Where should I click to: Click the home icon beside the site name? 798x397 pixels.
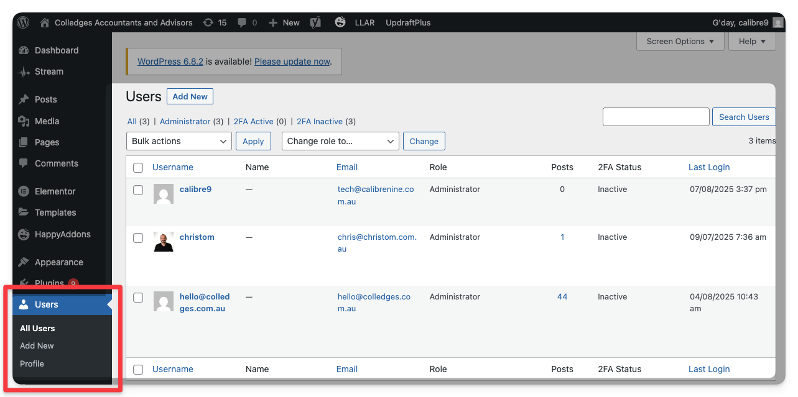point(45,22)
